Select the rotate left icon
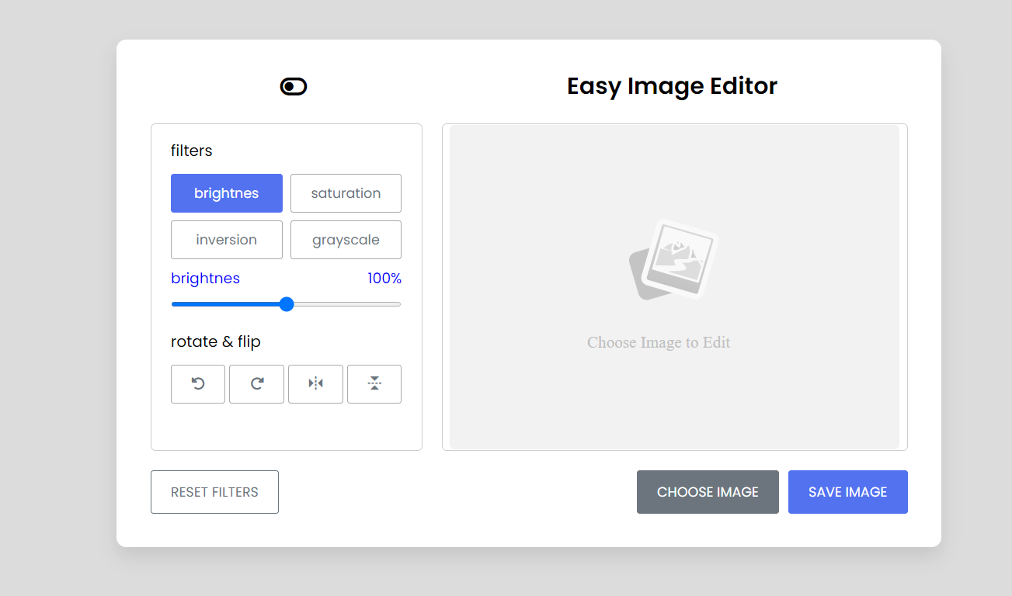 [197, 383]
